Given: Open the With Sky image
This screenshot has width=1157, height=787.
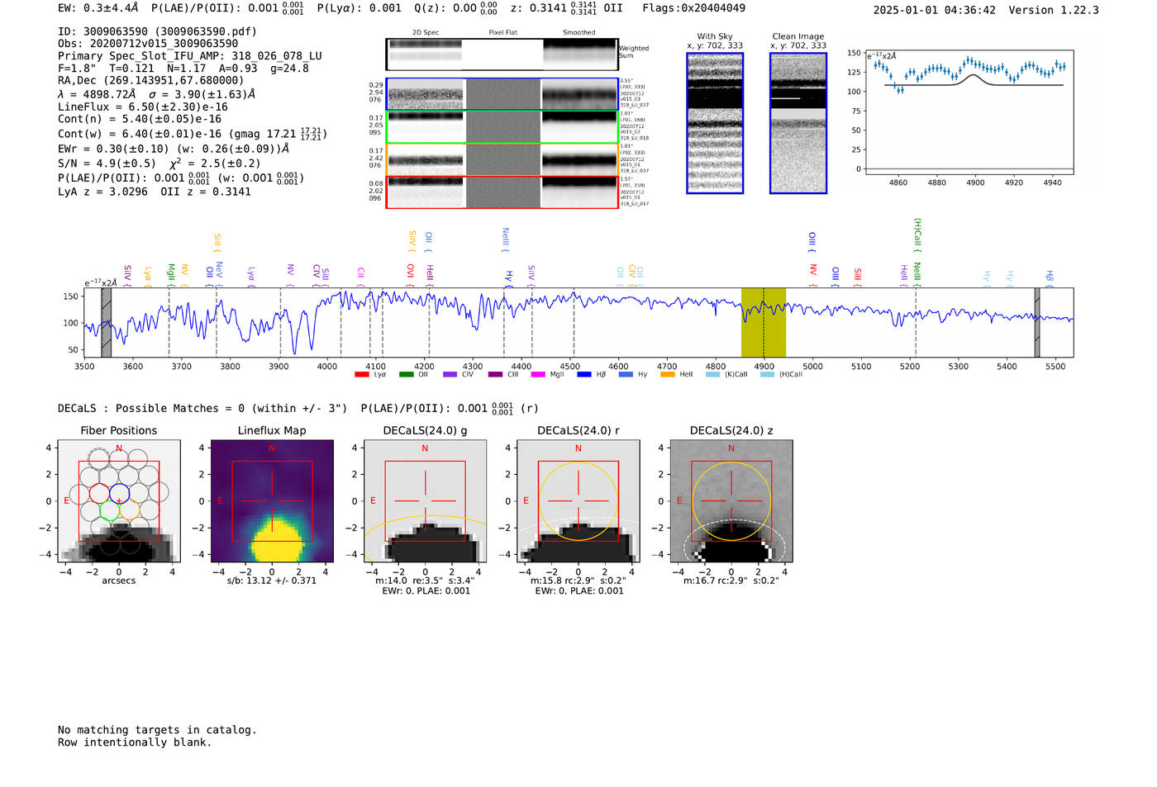Looking at the screenshot, I should point(715,123).
